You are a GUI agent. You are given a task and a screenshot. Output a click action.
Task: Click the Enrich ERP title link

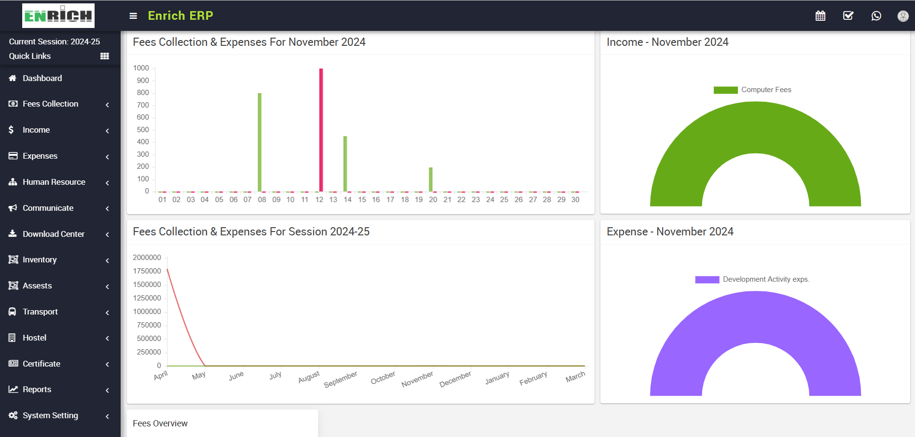(180, 16)
